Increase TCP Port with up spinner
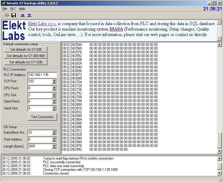 pyautogui.click(x=54, y=80)
